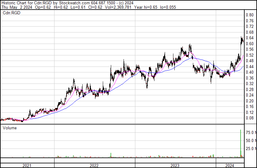Click the 0.56 price axis label
This screenshot has width=257, height=168.
point(250,49)
